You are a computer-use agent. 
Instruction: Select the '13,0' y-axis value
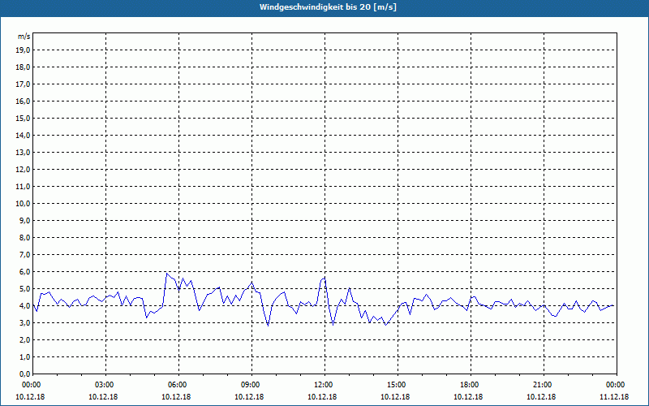tap(23, 153)
